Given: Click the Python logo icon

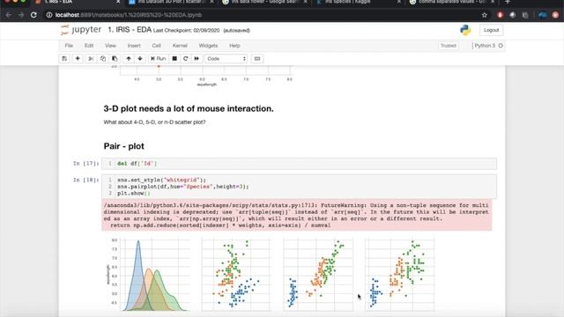Looking at the screenshot, I should [x=465, y=30].
